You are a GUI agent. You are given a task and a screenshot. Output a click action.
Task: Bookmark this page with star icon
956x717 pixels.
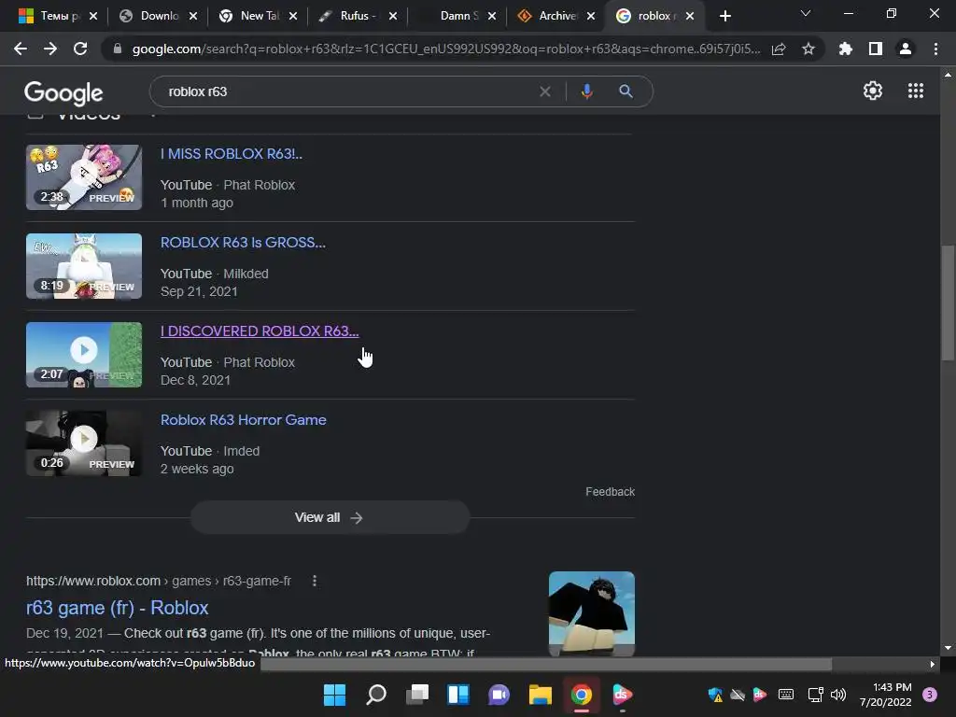(x=808, y=49)
